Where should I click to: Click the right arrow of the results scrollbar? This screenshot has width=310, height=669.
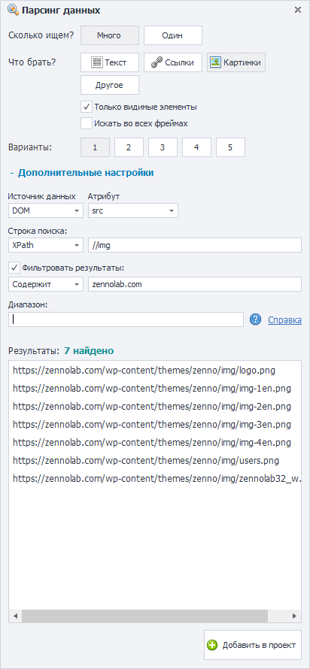pyautogui.click(x=293, y=616)
